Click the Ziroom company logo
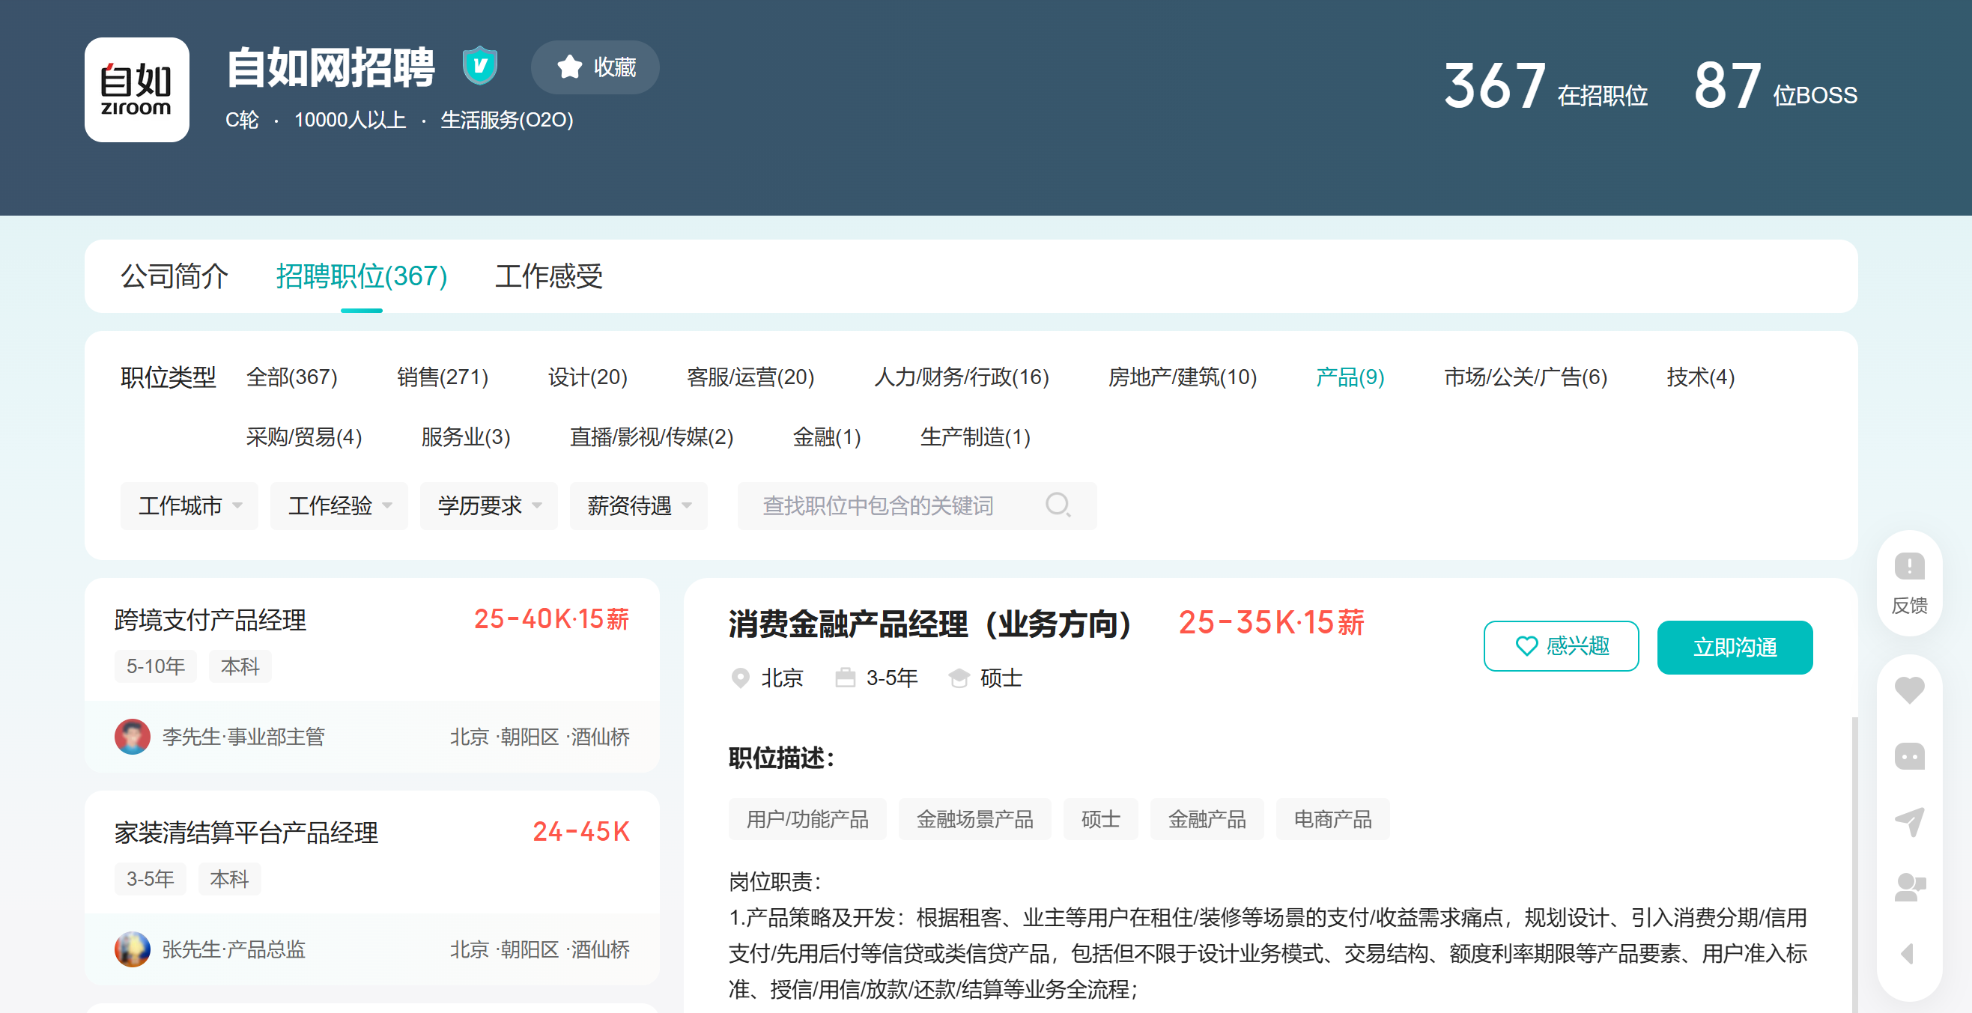This screenshot has height=1013, width=1972. pyautogui.click(x=136, y=90)
